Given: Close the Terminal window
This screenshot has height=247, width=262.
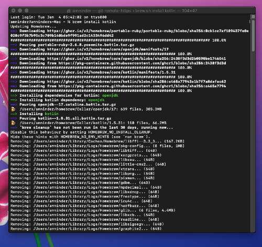Looking at the screenshot, I should [14, 11].
